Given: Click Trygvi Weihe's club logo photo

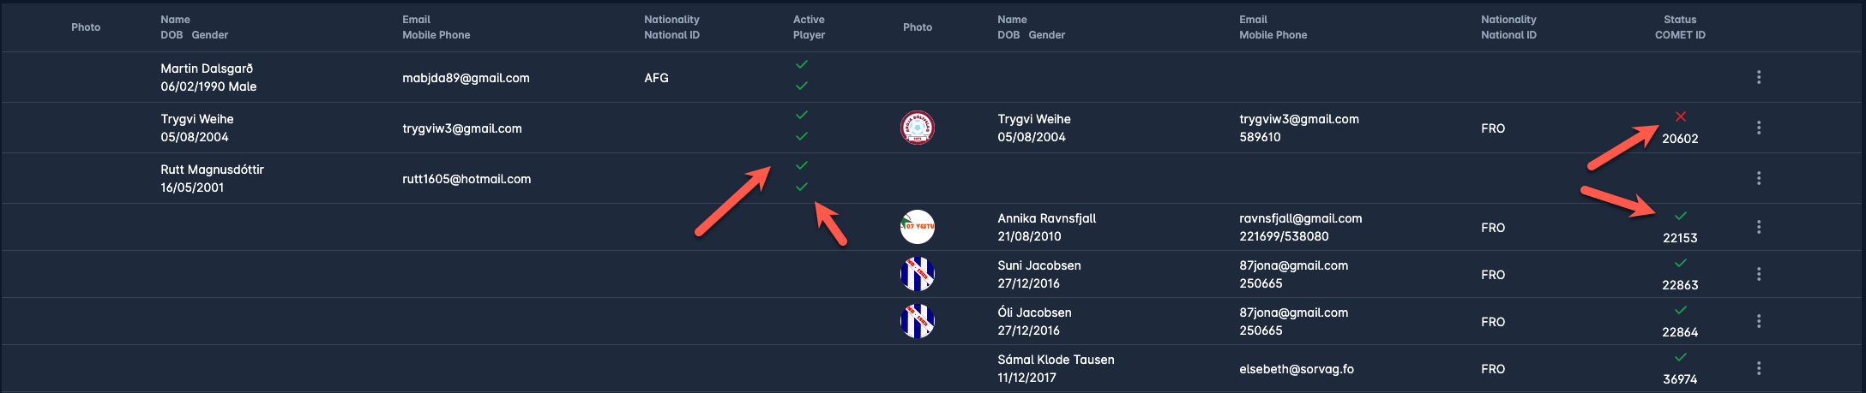Looking at the screenshot, I should click(917, 128).
